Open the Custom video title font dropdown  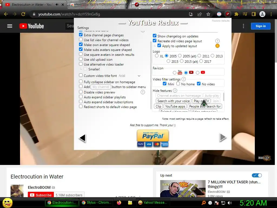130,76
